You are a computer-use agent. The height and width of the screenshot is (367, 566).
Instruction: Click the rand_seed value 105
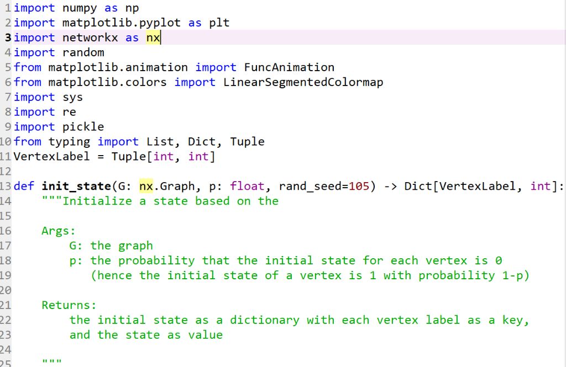coord(359,186)
